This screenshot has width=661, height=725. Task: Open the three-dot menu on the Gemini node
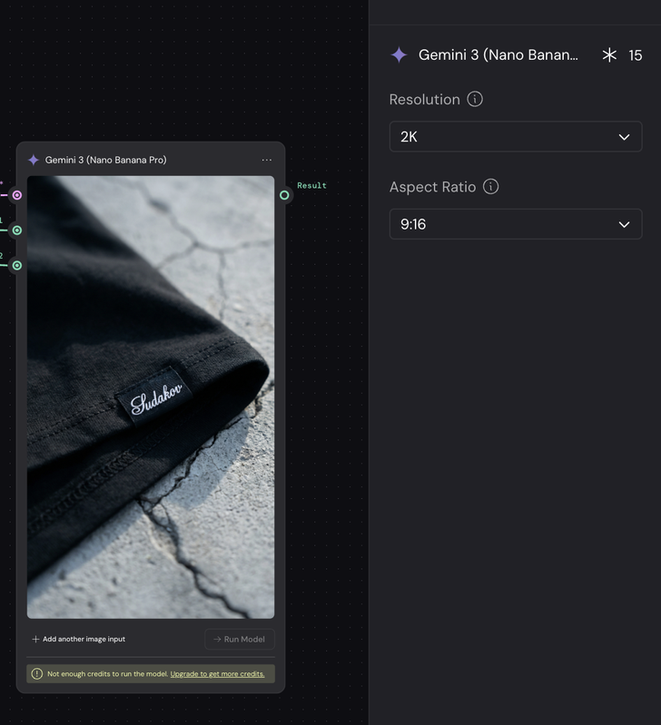[266, 161]
